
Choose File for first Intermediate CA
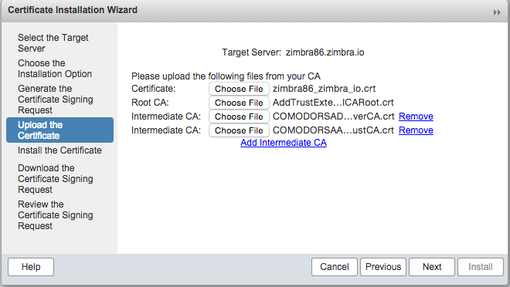pyautogui.click(x=239, y=116)
